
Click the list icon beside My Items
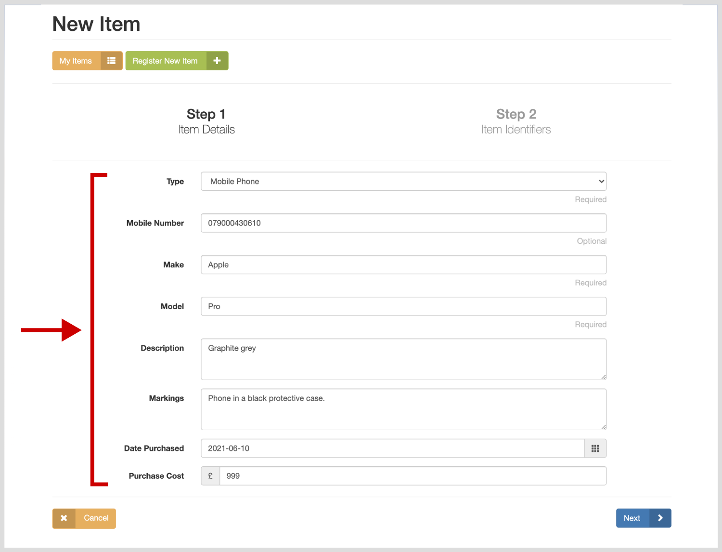pos(111,61)
